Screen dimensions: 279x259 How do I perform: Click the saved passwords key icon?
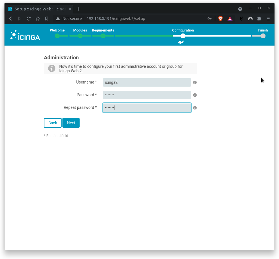click(210, 19)
